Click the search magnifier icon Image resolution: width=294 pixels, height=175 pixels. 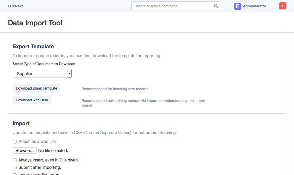point(216,6)
